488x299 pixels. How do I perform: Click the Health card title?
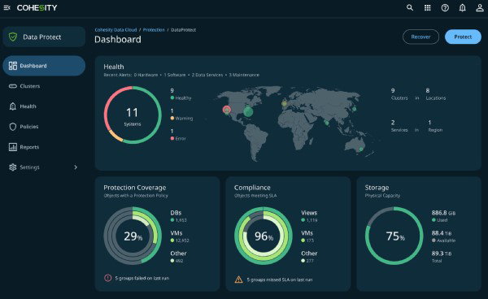coord(114,67)
